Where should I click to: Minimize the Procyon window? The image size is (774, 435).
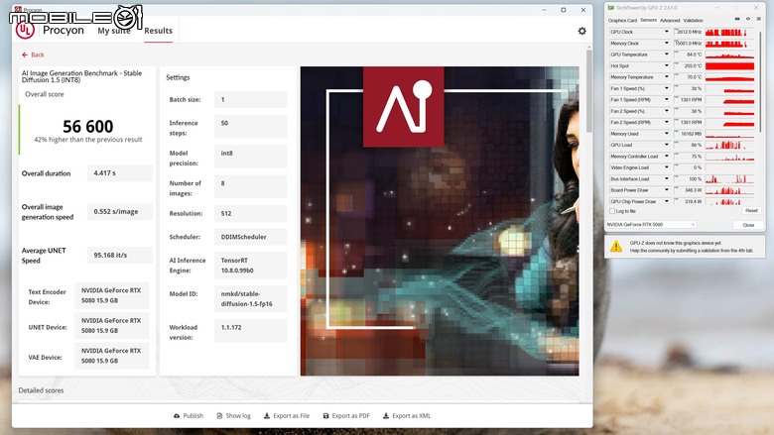[x=544, y=10]
